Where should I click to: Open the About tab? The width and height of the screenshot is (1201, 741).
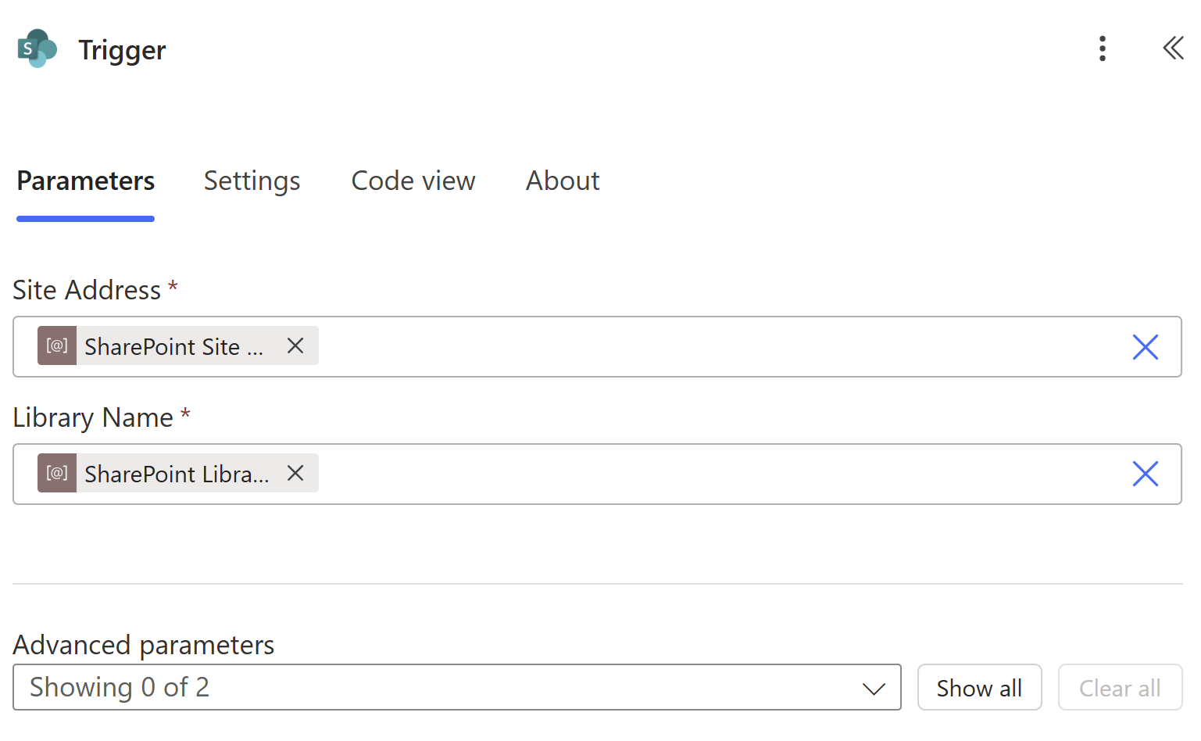tap(563, 181)
